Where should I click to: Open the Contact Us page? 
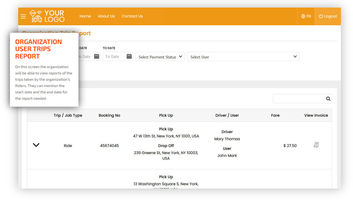pos(132,16)
